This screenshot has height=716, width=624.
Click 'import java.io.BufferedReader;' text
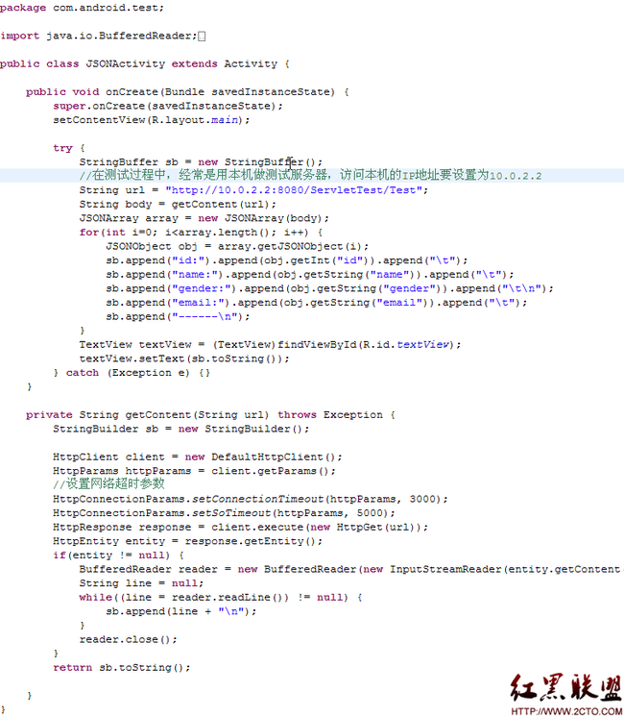click(x=99, y=36)
